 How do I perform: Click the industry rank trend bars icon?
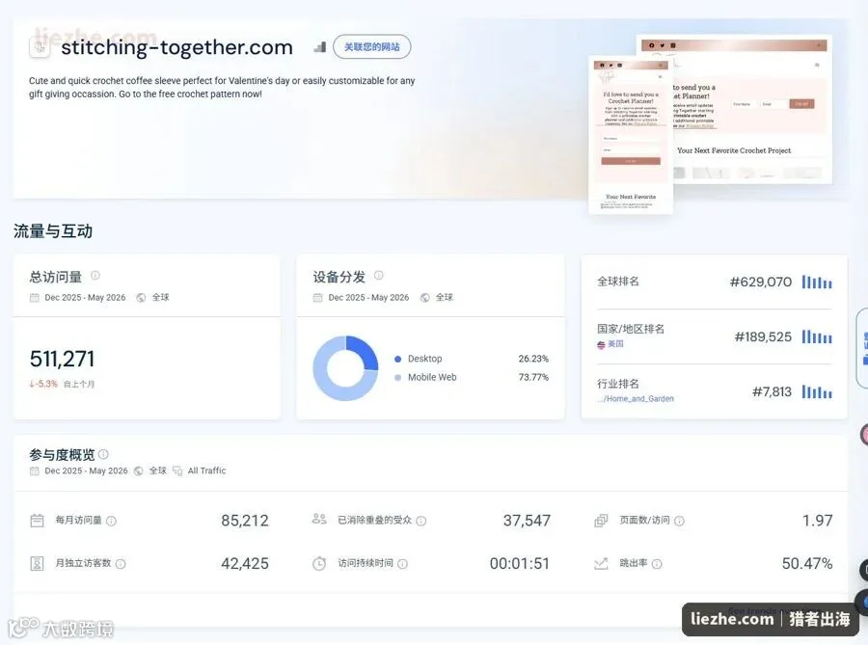817,392
